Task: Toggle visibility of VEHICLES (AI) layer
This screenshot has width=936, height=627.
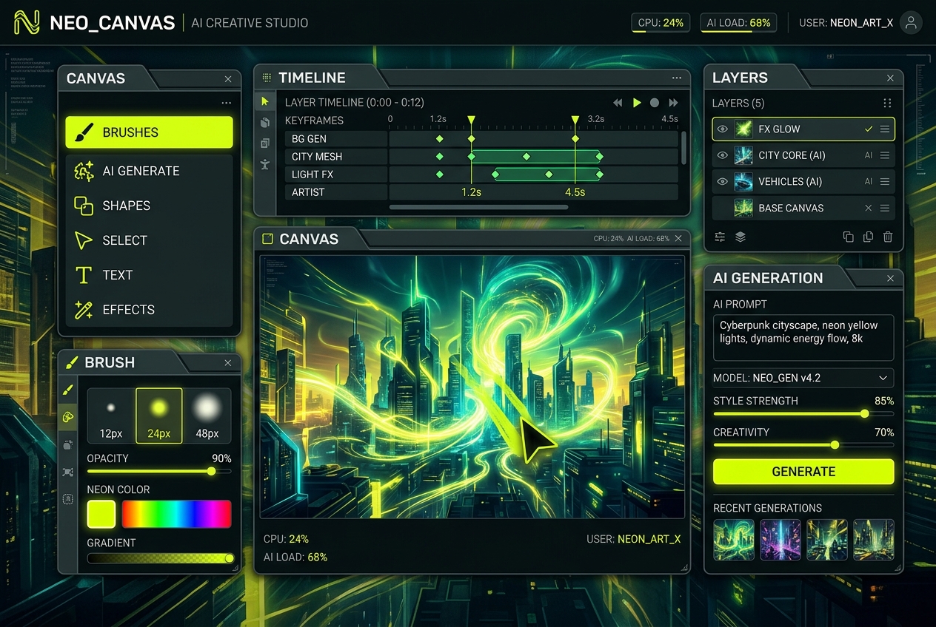Action: click(723, 181)
